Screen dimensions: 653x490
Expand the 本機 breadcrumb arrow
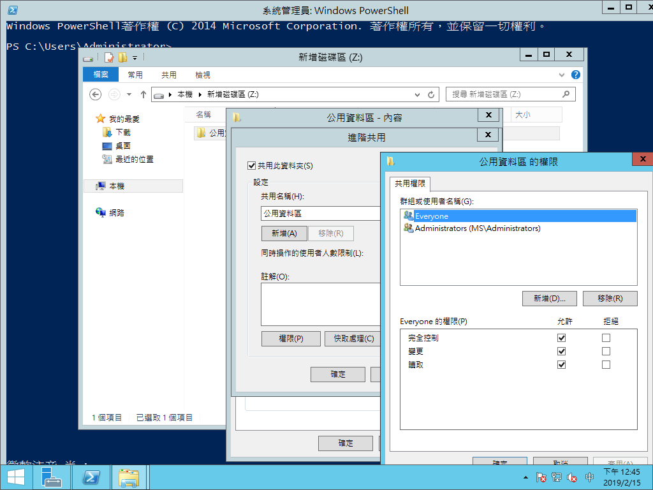pyautogui.click(x=200, y=94)
